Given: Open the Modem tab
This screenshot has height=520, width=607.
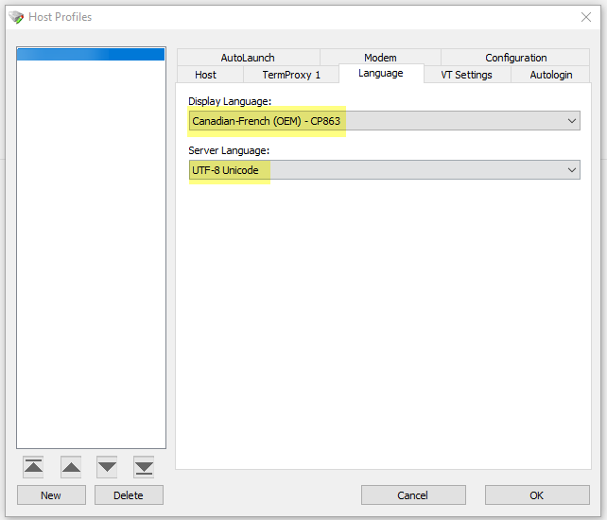Looking at the screenshot, I should click(x=380, y=58).
